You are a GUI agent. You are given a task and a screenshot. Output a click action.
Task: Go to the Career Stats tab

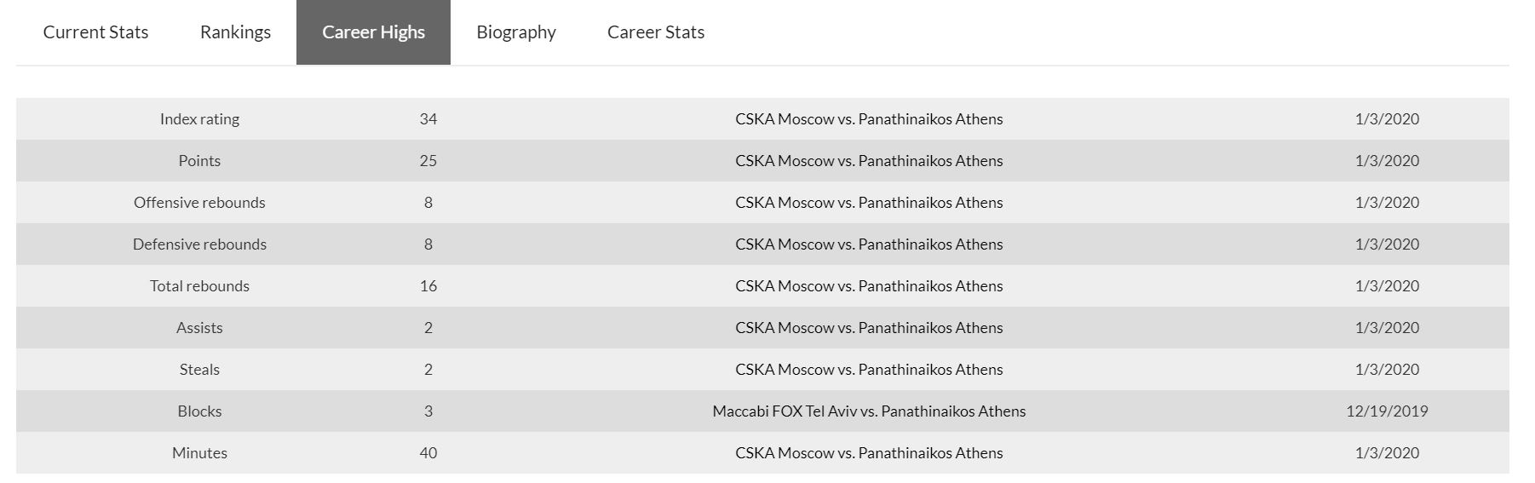(655, 32)
